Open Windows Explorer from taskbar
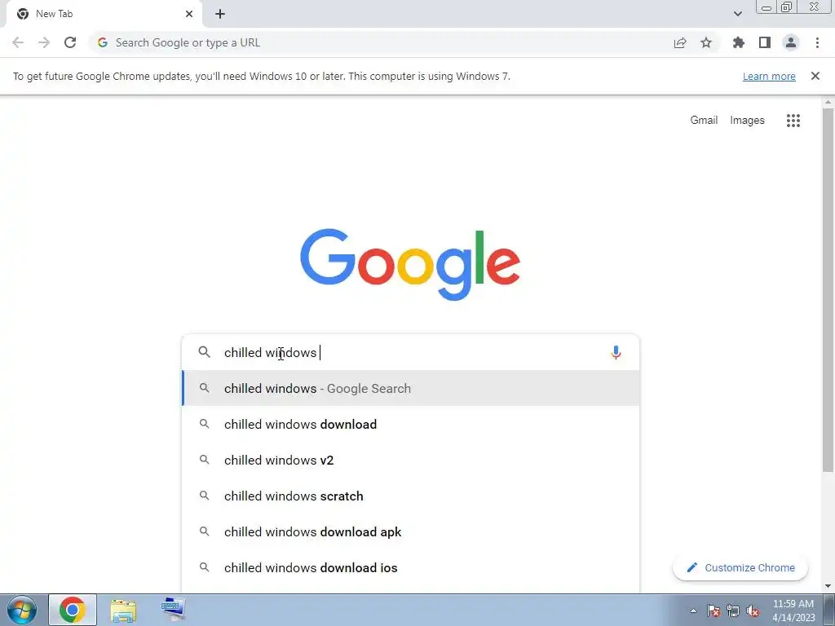Viewport: 835px width, 626px height. 123,610
